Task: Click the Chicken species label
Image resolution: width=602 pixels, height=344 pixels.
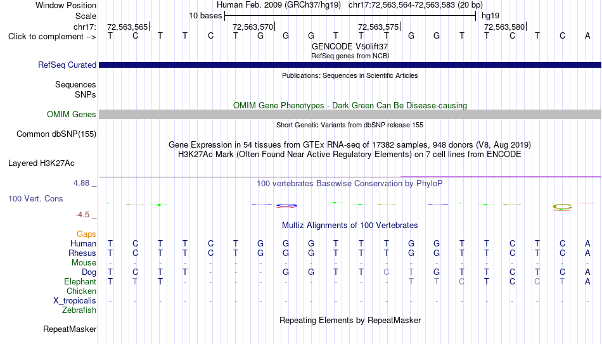Action: (x=81, y=291)
